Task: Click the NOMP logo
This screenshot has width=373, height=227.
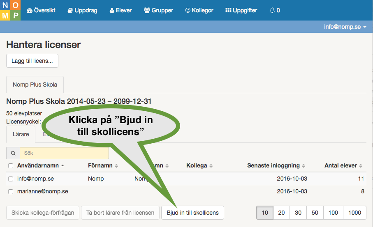Action: [10, 10]
